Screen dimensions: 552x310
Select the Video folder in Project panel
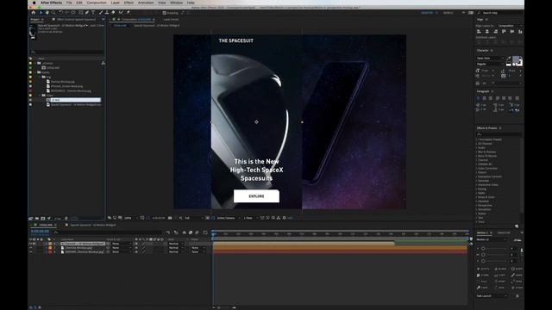pyautogui.click(x=50, y=96)
